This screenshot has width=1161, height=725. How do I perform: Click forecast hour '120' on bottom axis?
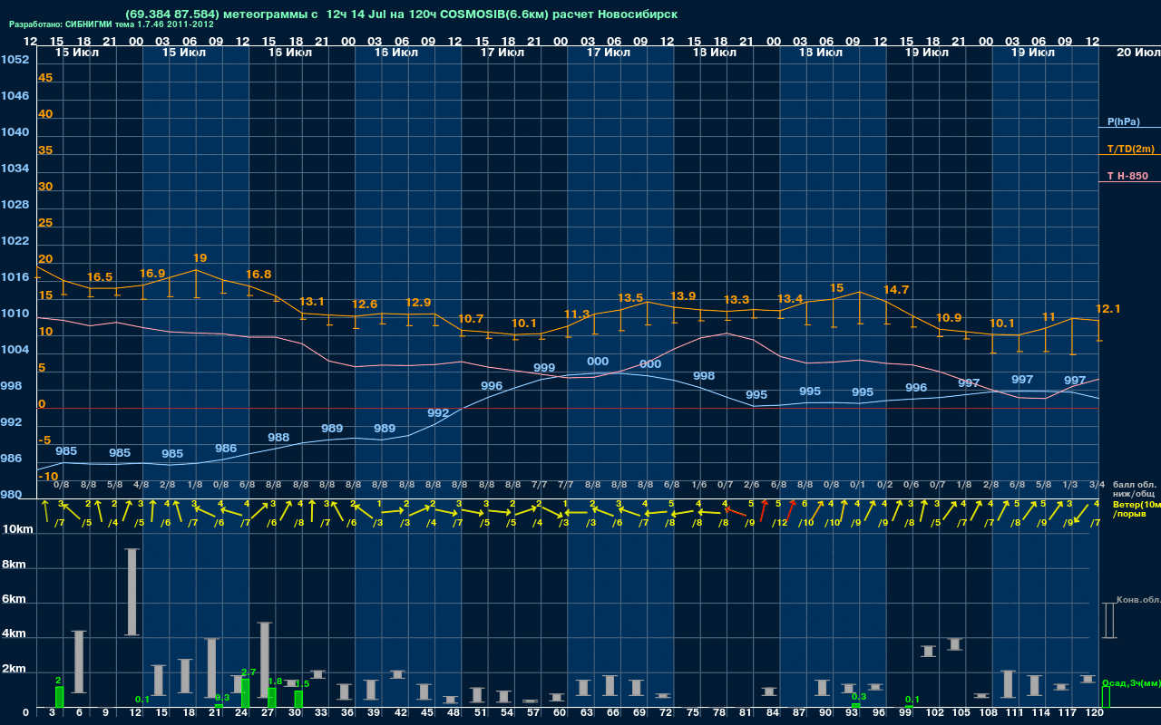coord(1094,714)
